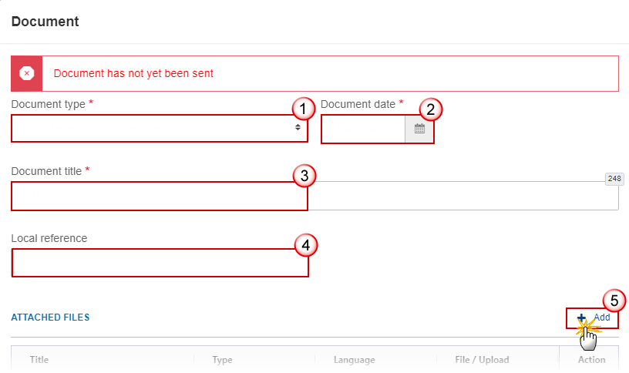The image size is (629, 373).
Task: Click the plus icon beside Add
Action: pos(581,318)
